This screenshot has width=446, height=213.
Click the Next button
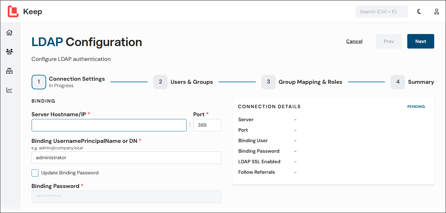coord(421,41)
